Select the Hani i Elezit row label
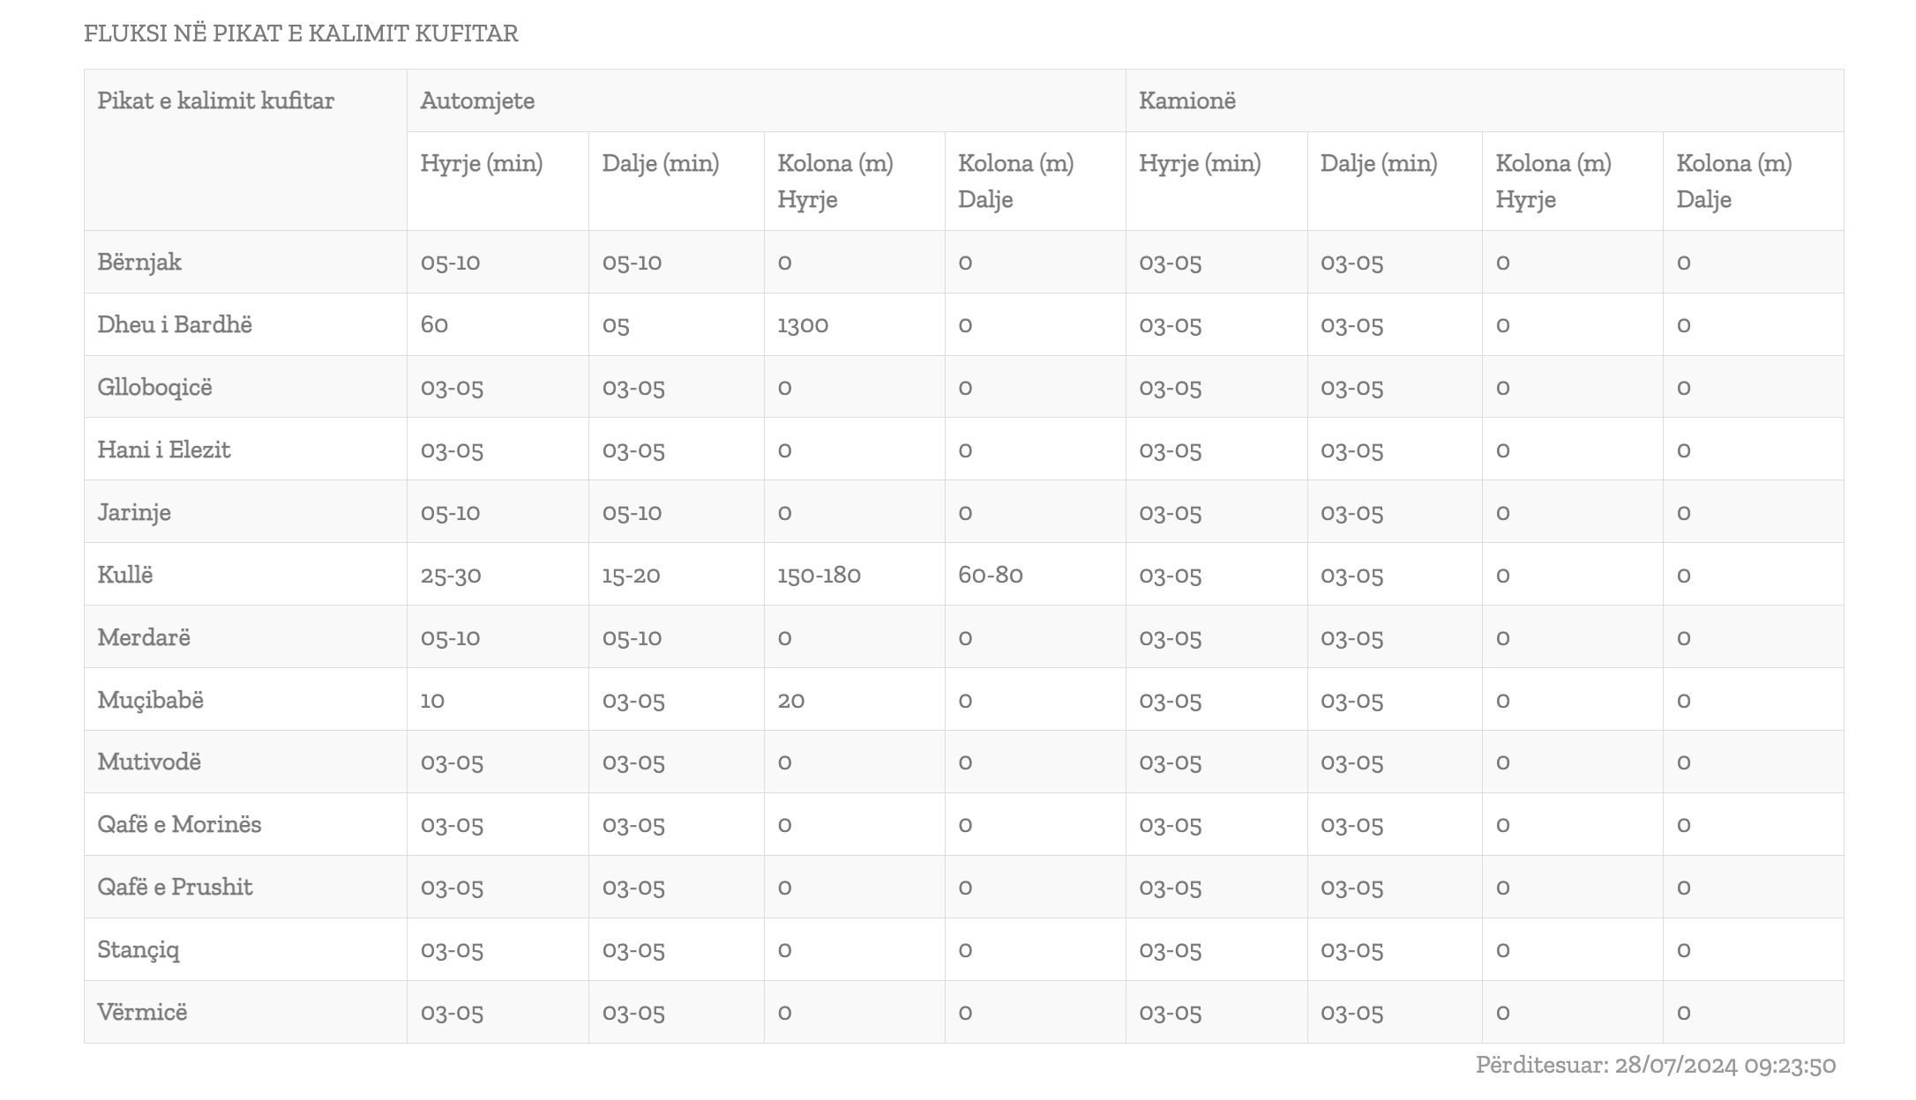 click(x=163, y=450)
